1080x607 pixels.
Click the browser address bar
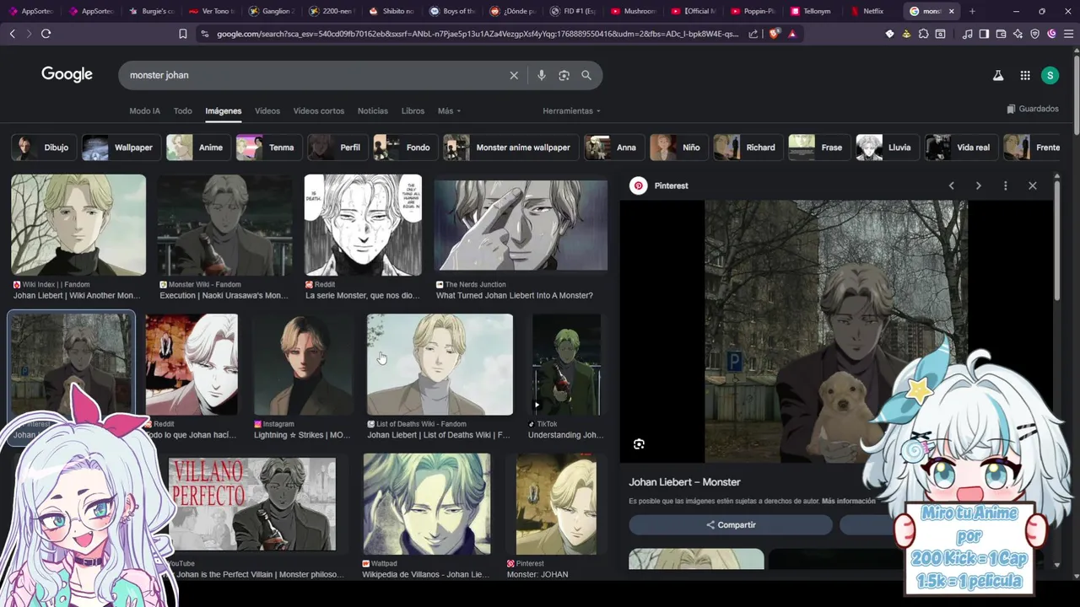[x=478, y=34]
